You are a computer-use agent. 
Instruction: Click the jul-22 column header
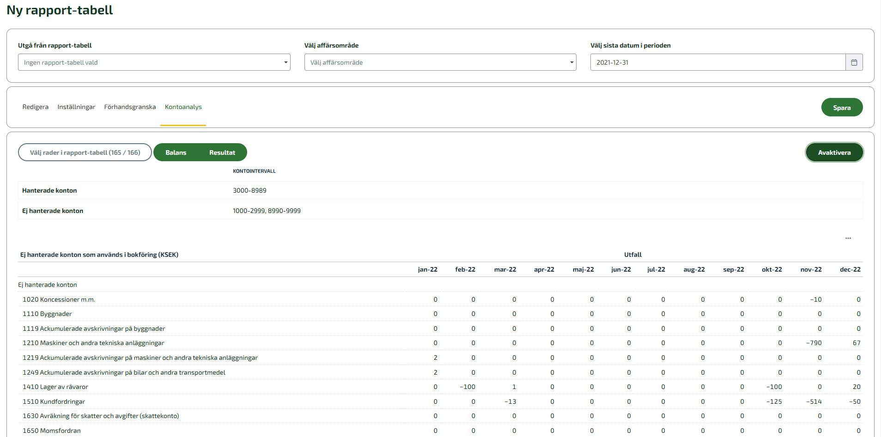656,269
